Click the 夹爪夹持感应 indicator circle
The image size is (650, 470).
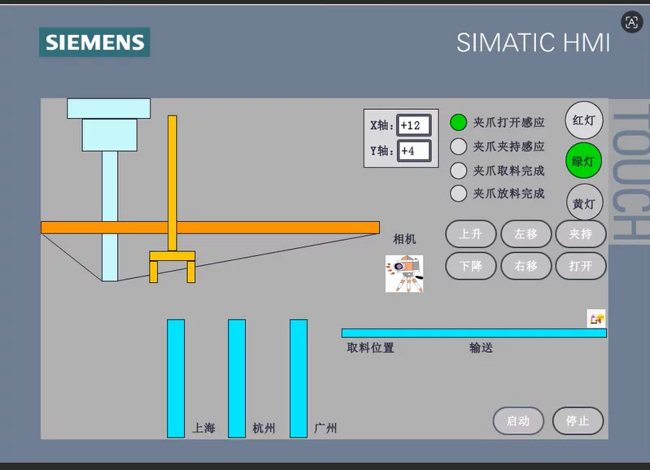[x=459, y=146]
